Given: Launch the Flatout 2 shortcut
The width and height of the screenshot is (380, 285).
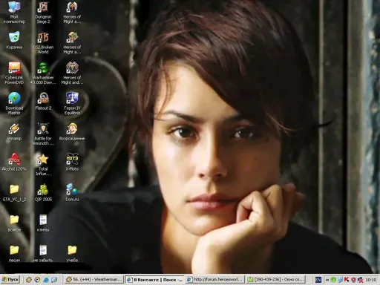Looking at the screenshot, I should 43,101.
